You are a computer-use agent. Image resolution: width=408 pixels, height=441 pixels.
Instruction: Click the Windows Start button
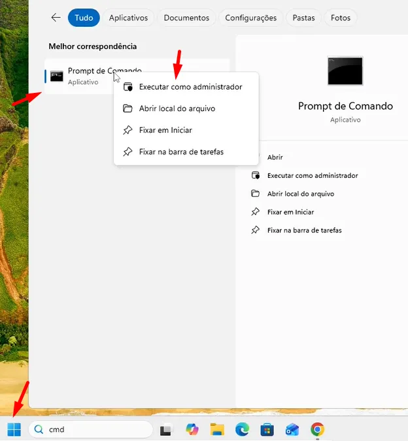coord(14,429)
